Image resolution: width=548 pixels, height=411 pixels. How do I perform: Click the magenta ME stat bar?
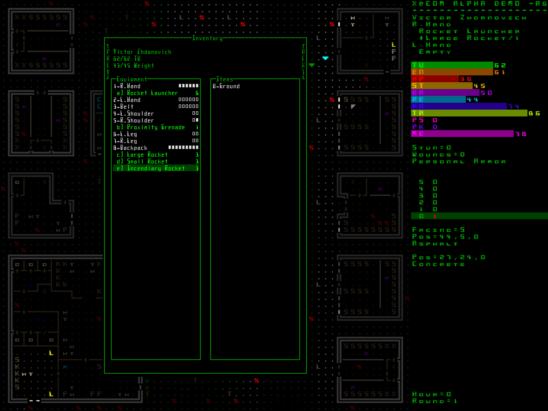pyautogui.click(x=462, y=134)
